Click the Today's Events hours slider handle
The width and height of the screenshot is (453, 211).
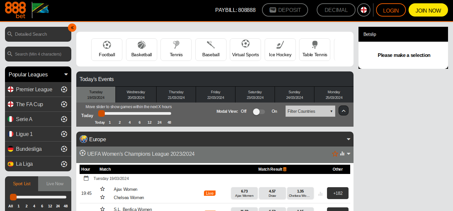click(x=101, y=113)
